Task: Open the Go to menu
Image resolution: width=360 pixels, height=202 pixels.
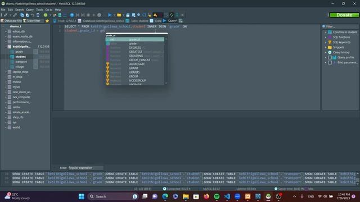Action: tap(49, 10)
